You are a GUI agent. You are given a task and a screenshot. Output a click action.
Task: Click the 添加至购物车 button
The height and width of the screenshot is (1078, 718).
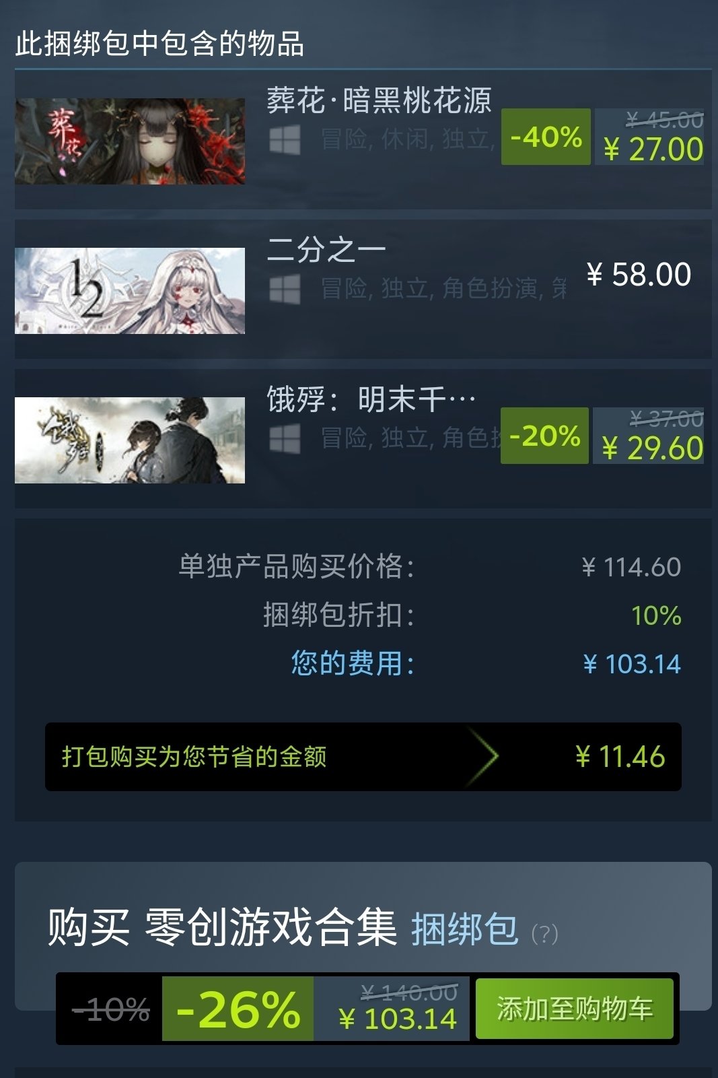pos(575,1009)
